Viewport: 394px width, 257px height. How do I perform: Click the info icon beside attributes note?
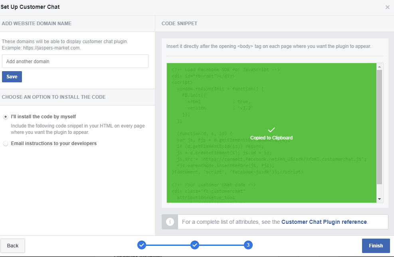point(170,222)
